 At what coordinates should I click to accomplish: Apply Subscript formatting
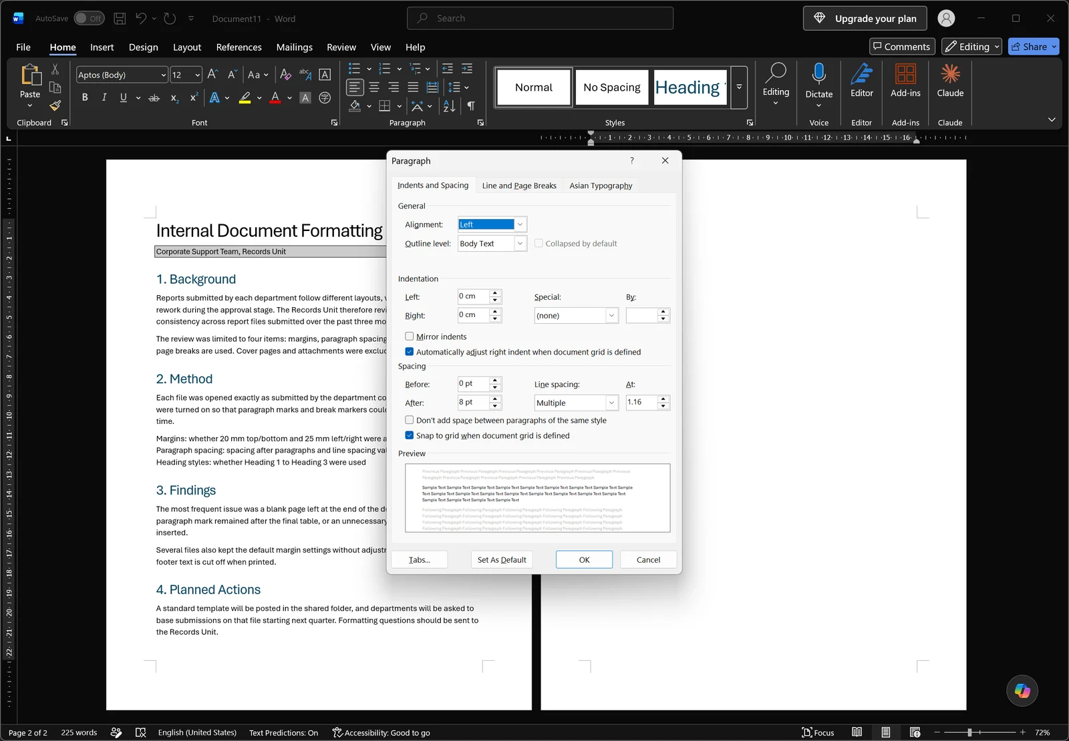tap(174, 97)
